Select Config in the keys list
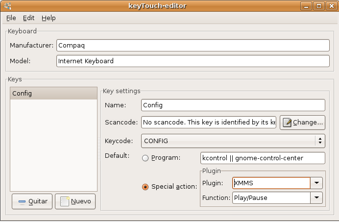339x222 pixels. click(53, 94)
